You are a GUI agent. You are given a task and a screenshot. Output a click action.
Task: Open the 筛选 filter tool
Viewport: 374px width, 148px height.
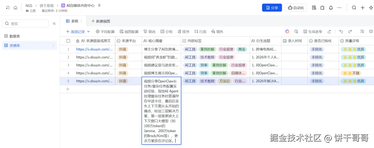point(149,32)
